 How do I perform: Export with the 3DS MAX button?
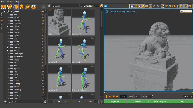(x=137, y=101)
